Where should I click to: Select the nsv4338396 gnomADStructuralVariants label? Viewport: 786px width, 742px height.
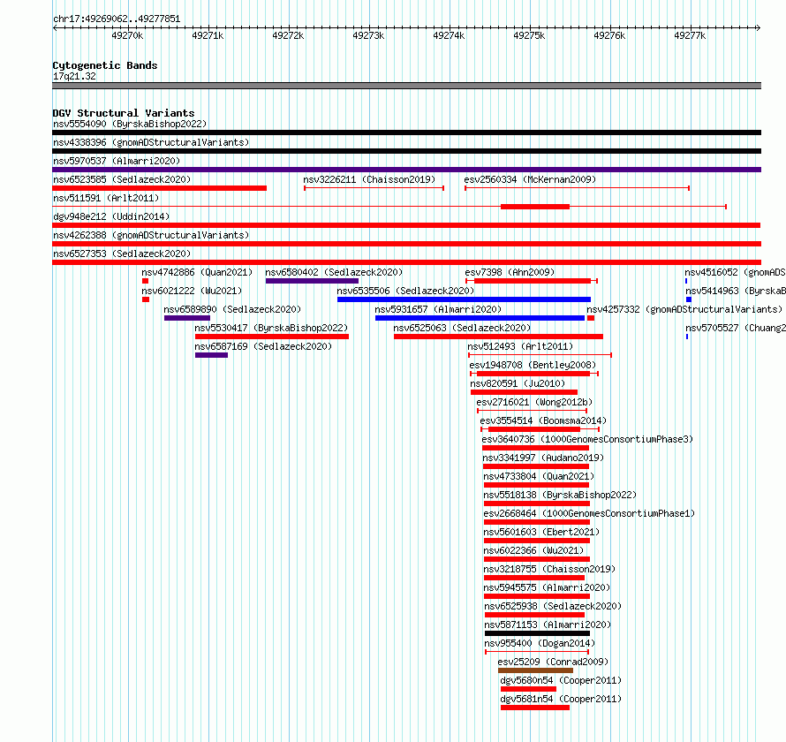tap(151, 142)
